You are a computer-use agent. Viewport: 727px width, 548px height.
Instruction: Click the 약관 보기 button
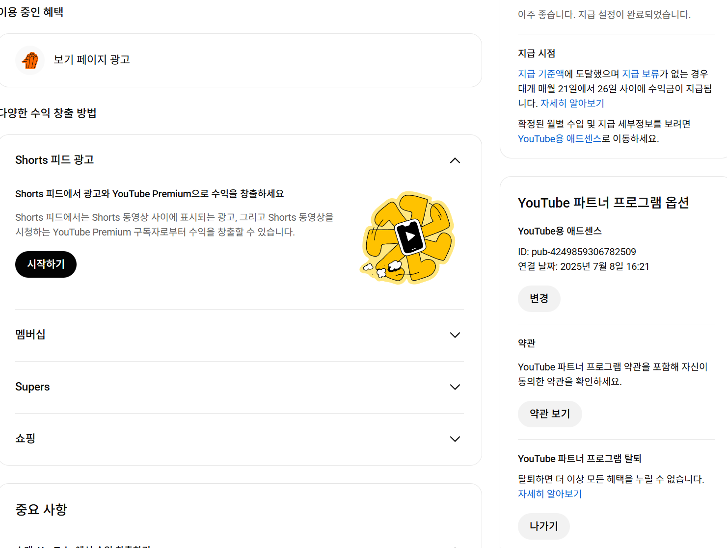click(549, 414)
